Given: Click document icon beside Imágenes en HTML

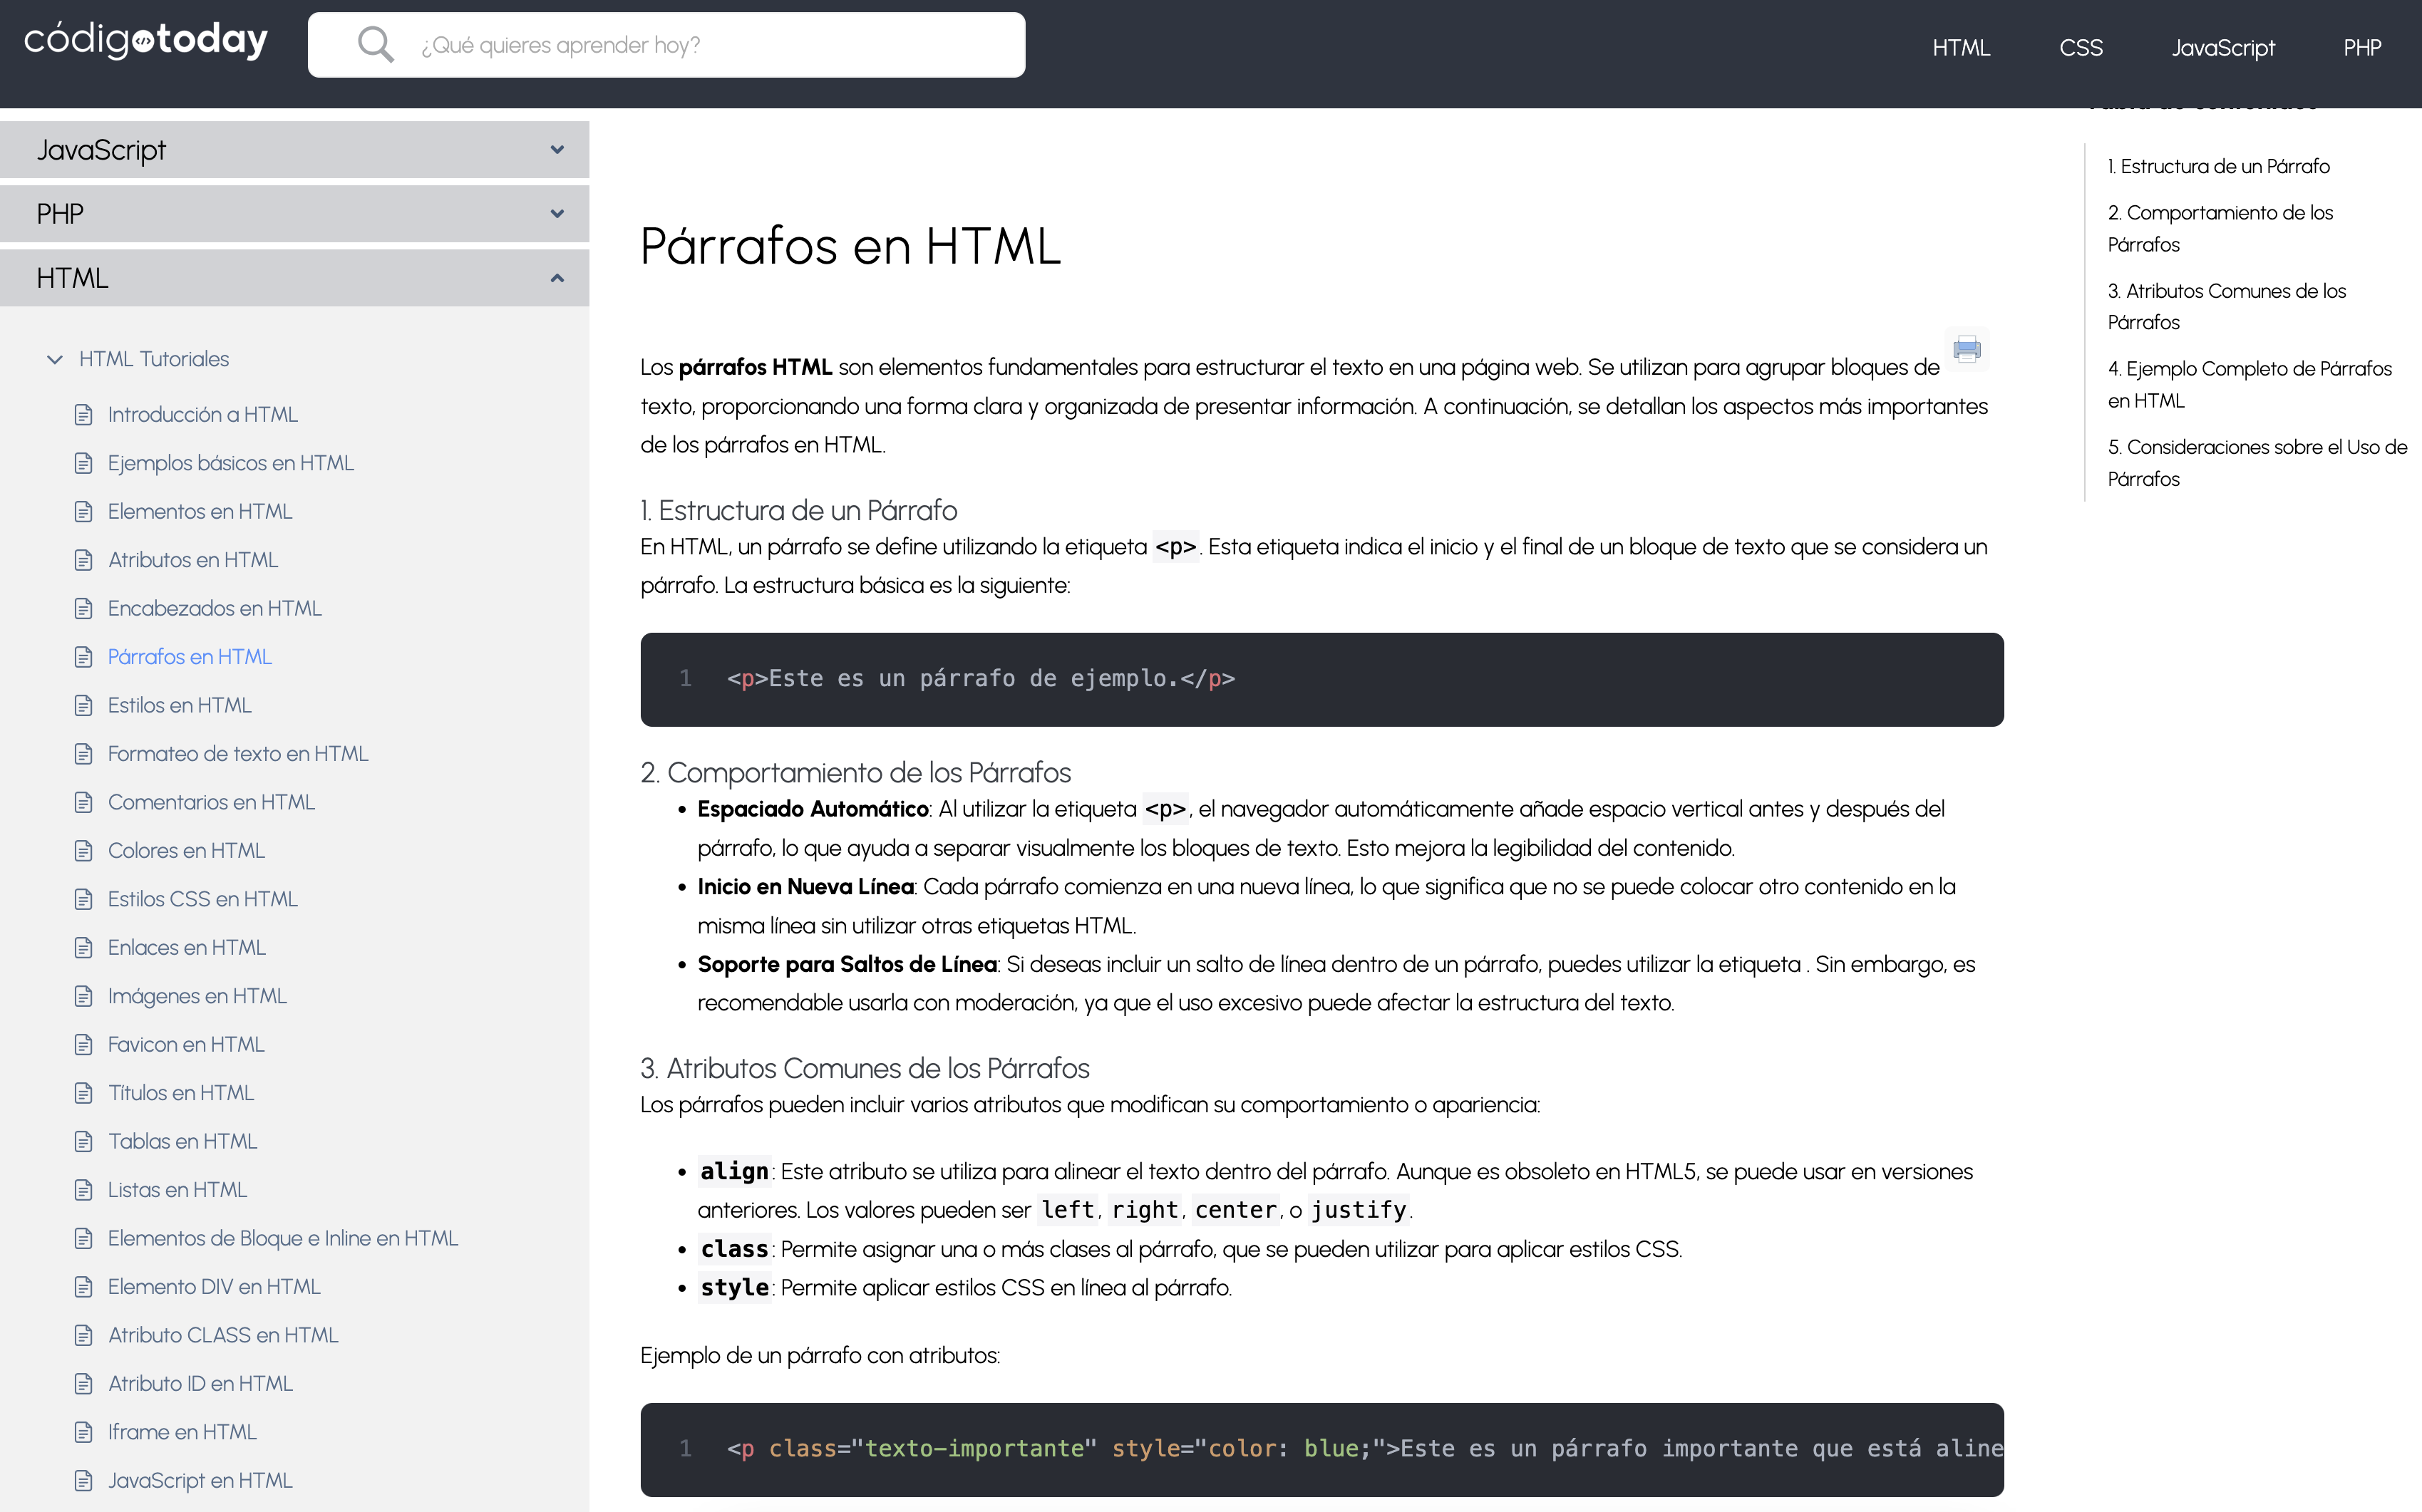Looking at the screenshot, I should point(84,997).
